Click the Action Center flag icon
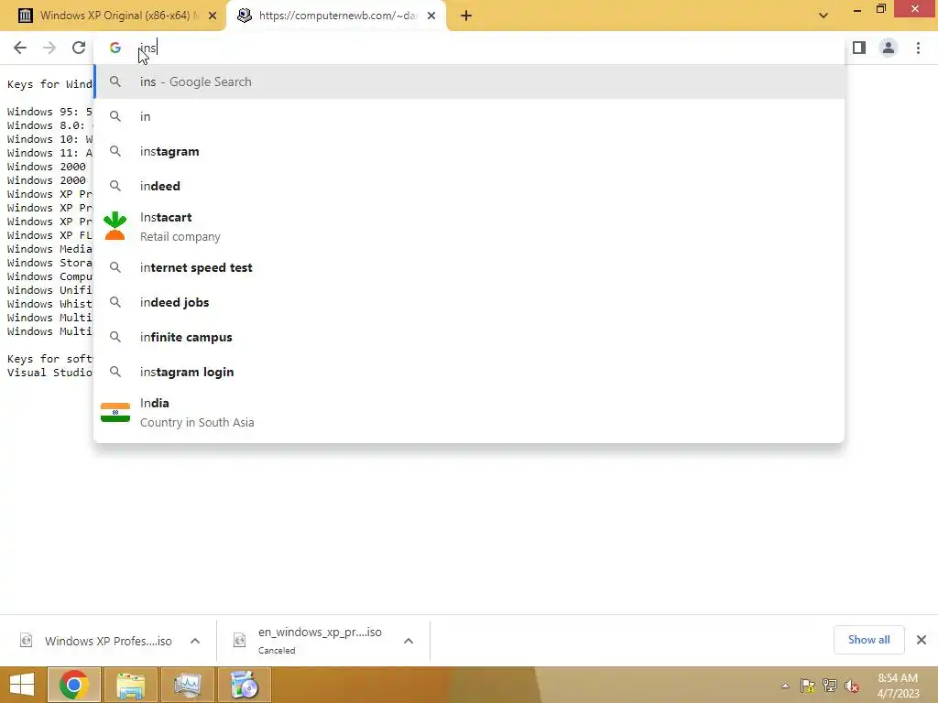 click(x=807, y=686)
